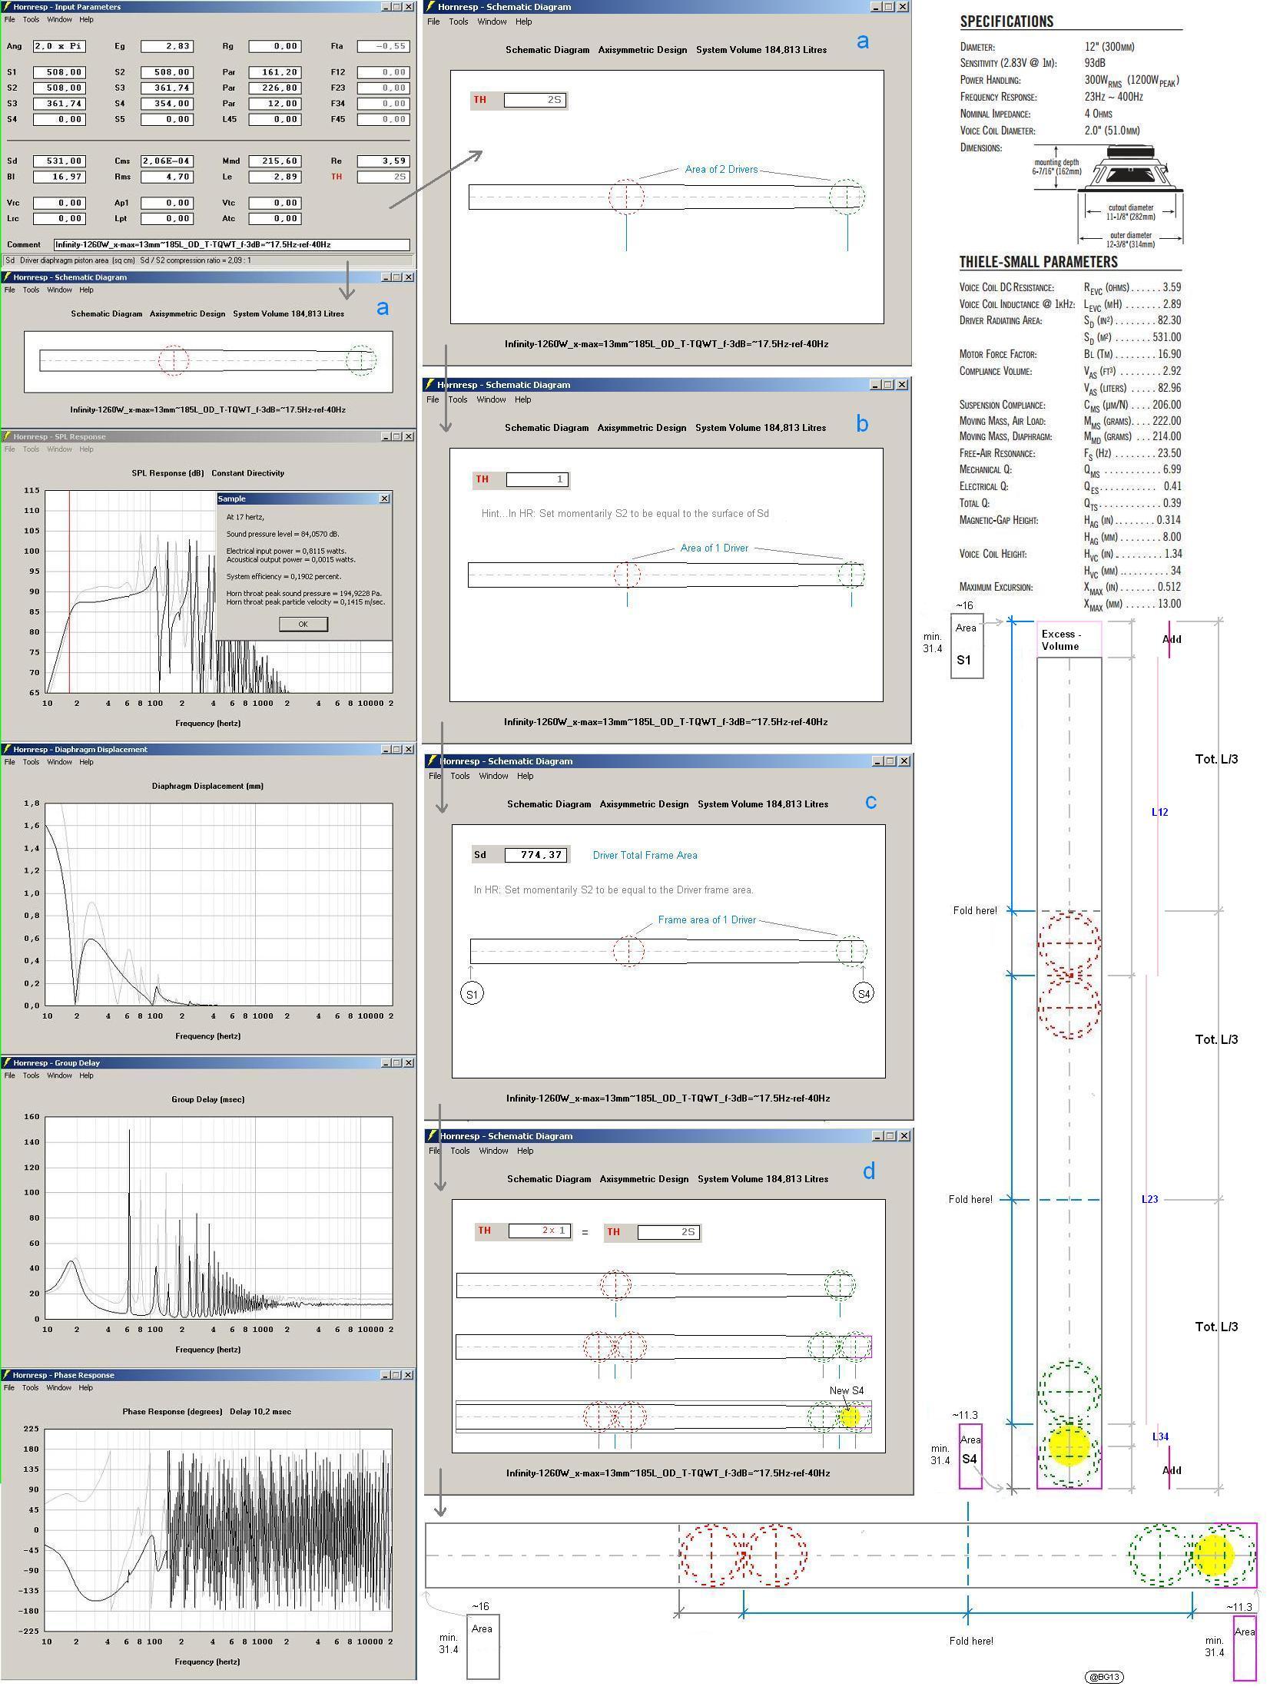
Task: Click the Comment text field
Action: (x=231, y=244)
